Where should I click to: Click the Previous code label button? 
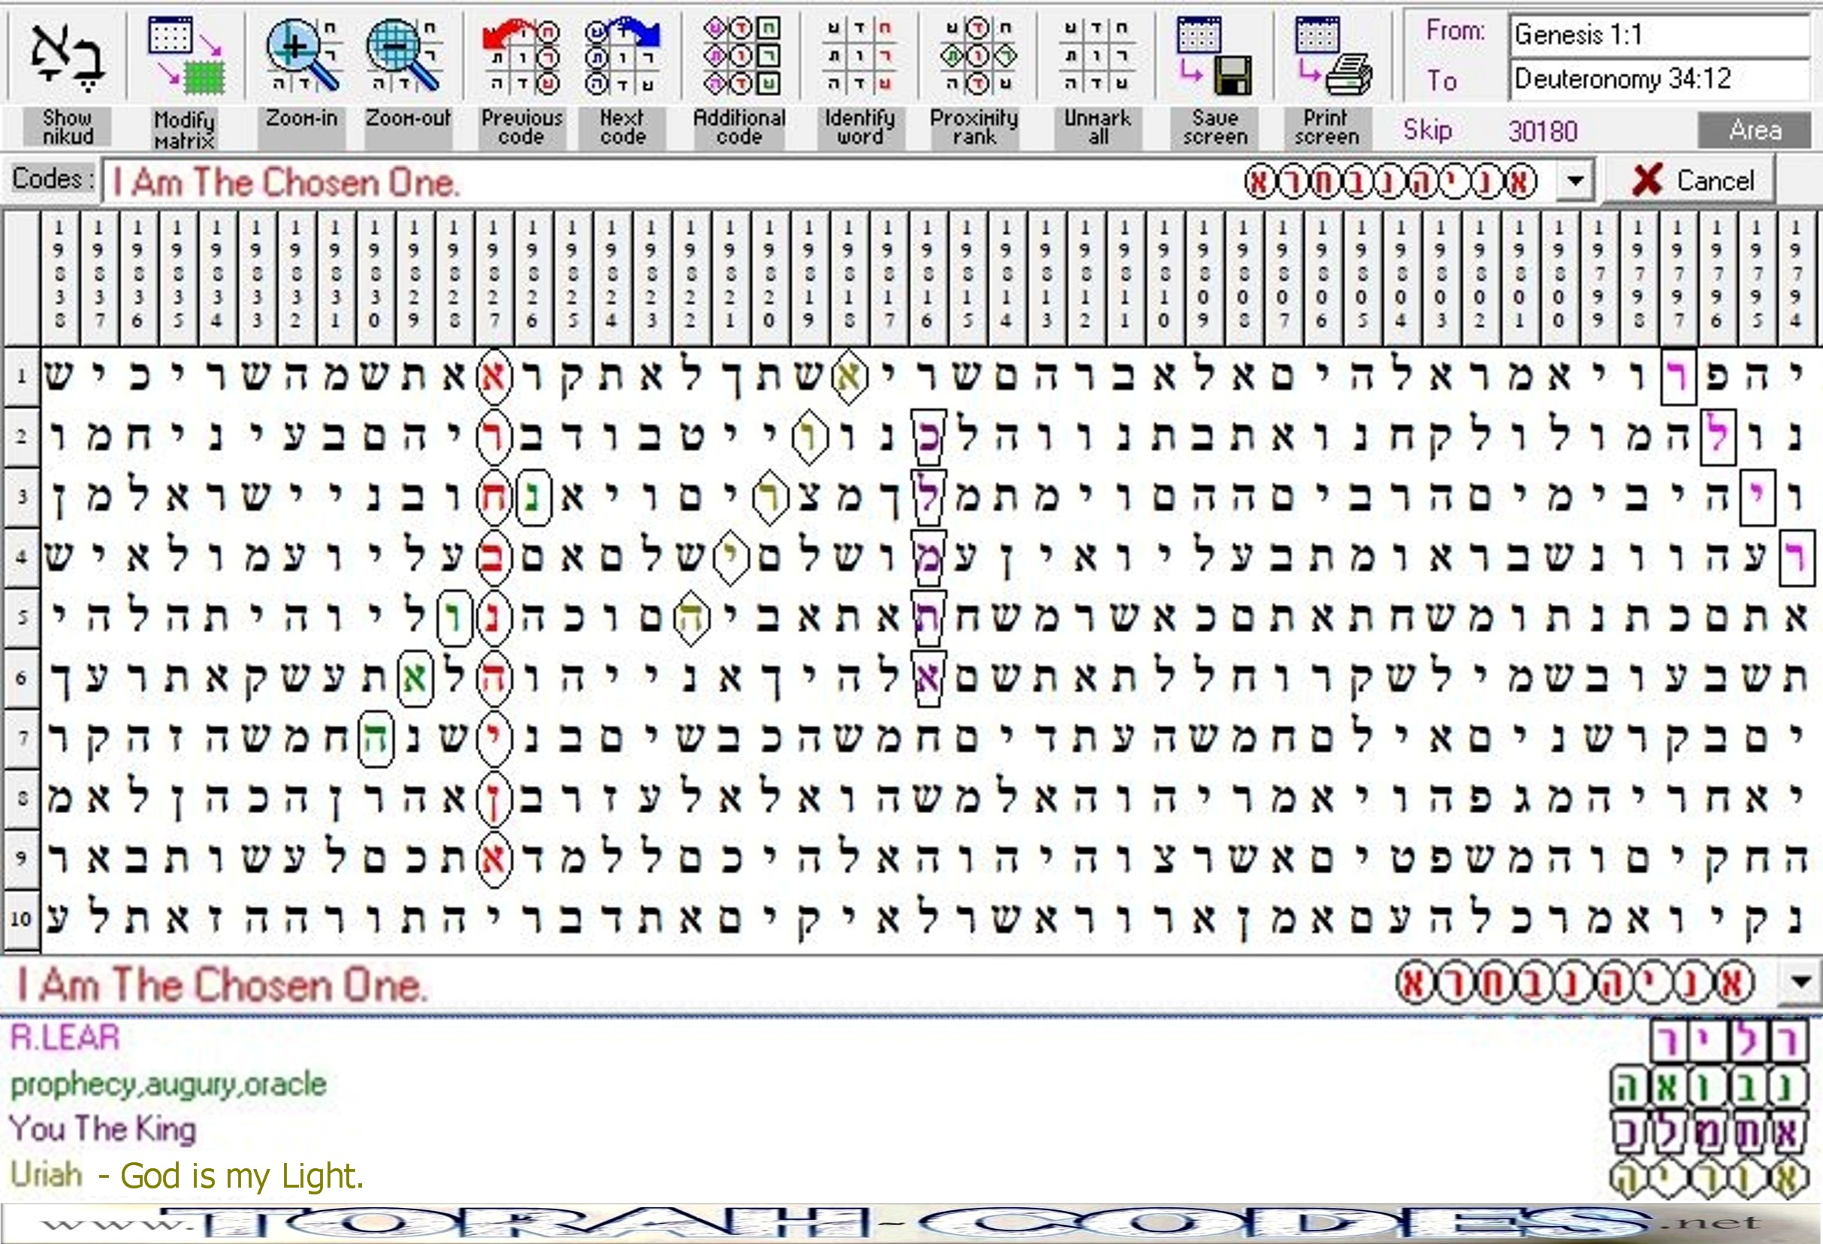(x=521, y=127)
